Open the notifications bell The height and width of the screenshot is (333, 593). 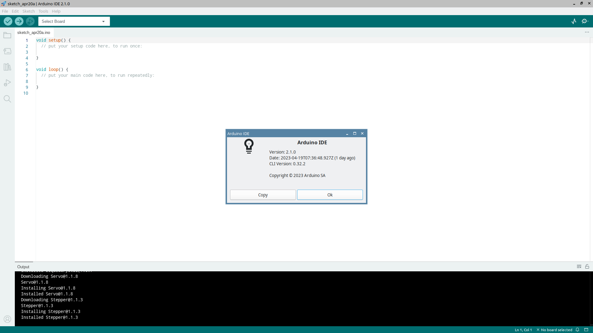pos(577,330)
